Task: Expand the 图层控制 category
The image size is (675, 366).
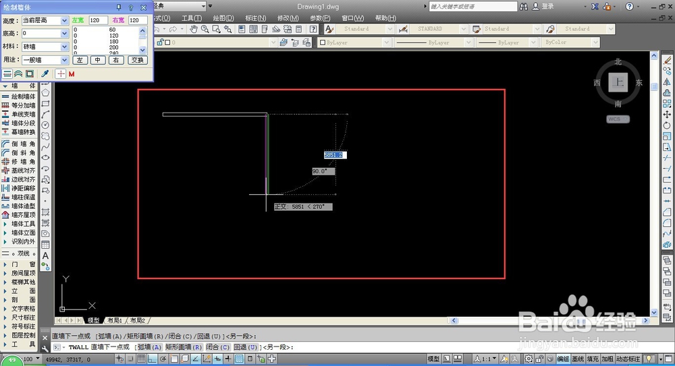Action: click(x=19, y=335)
